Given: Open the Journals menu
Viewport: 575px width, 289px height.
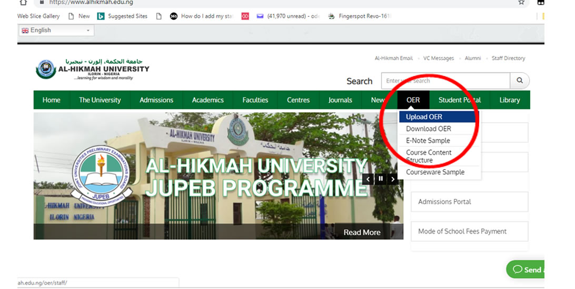Looking at the screenshot, I should pyautogui.click(x=340, y=100).
